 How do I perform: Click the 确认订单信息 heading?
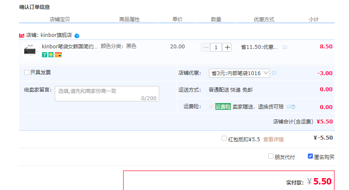tap(34, 7)
